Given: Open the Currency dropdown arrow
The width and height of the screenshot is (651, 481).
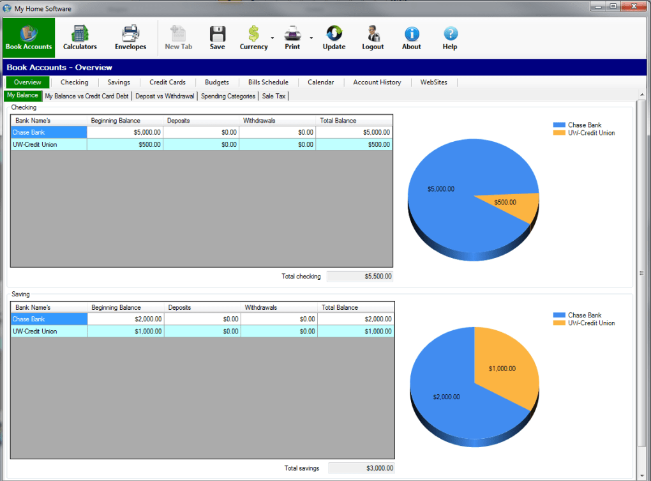Looking at the screenshot, I should 272,38.
